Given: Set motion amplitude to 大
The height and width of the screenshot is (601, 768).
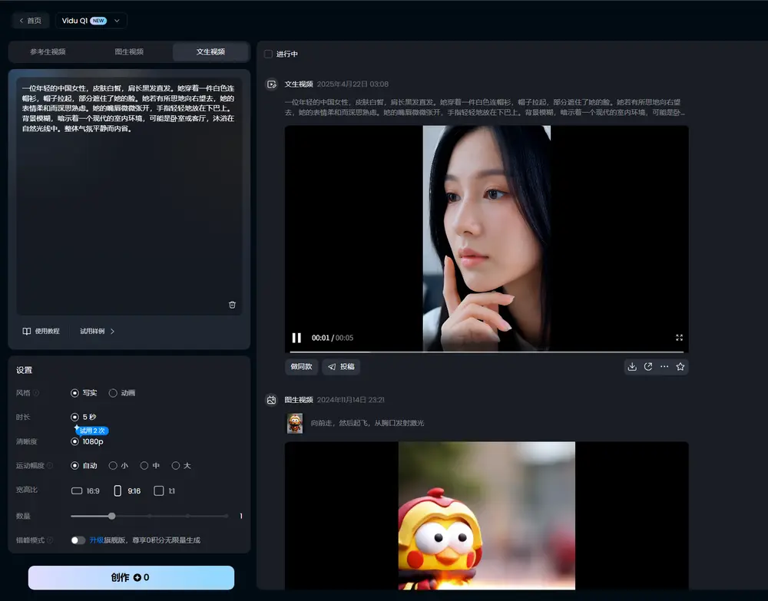Looking at the screenshot, I should (176, 466).
